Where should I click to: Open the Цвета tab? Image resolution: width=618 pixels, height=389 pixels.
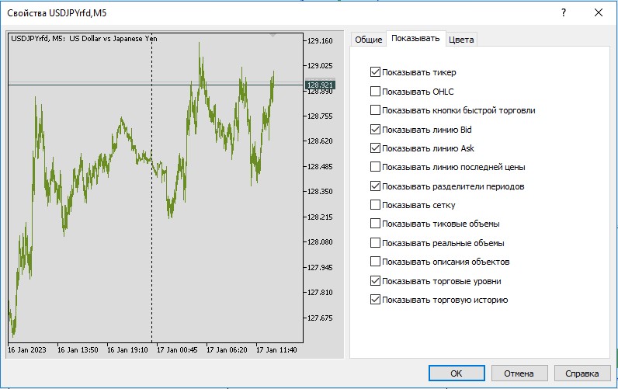[x=461, y=40]
